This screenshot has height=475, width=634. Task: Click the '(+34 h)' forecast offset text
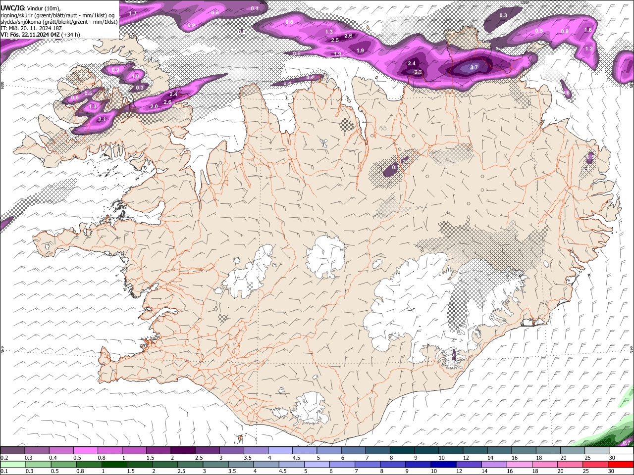(71, 35)
